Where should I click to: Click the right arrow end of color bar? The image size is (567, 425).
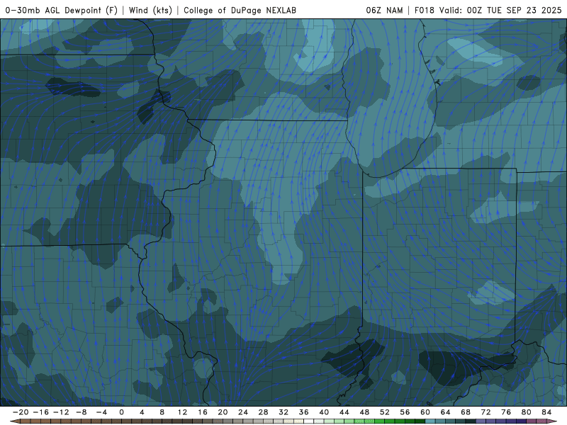553,421
